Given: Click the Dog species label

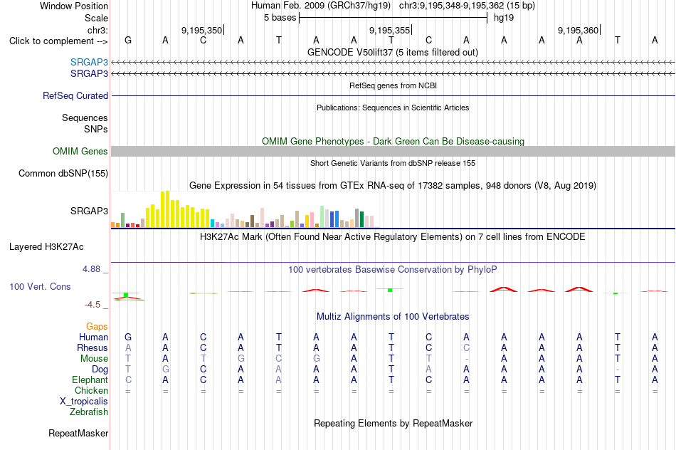Looking at the screenshot, I should pos(100,370).
